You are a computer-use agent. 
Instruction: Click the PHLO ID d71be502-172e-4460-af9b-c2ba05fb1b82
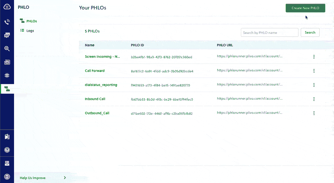[162, 114]
